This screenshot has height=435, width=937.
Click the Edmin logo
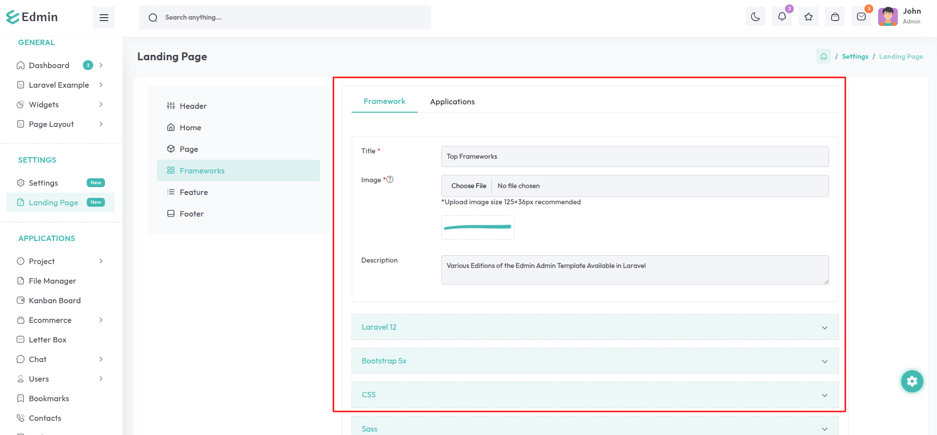click(32, 17)
